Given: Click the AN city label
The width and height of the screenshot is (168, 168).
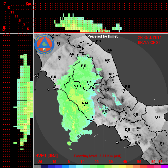Looking at the screenshot, I should pos(110,50).
